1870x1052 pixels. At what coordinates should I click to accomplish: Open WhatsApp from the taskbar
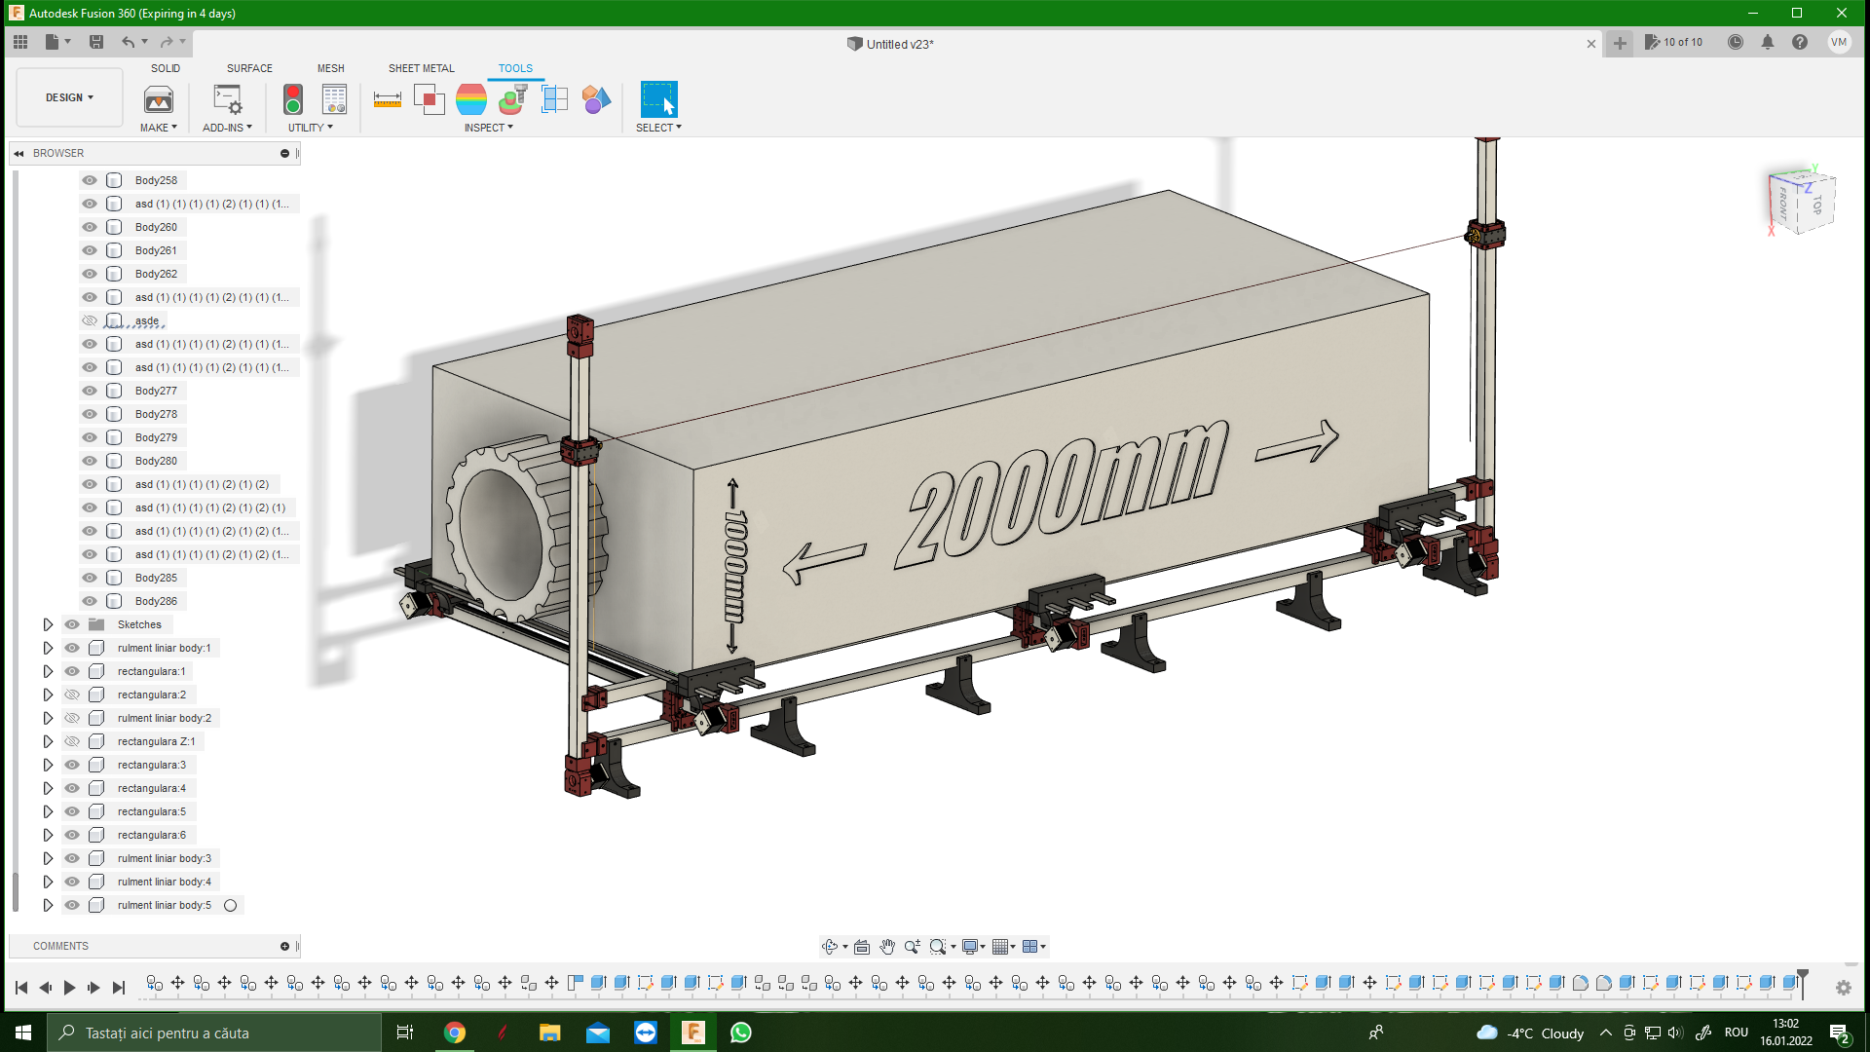coord(740,1033)
